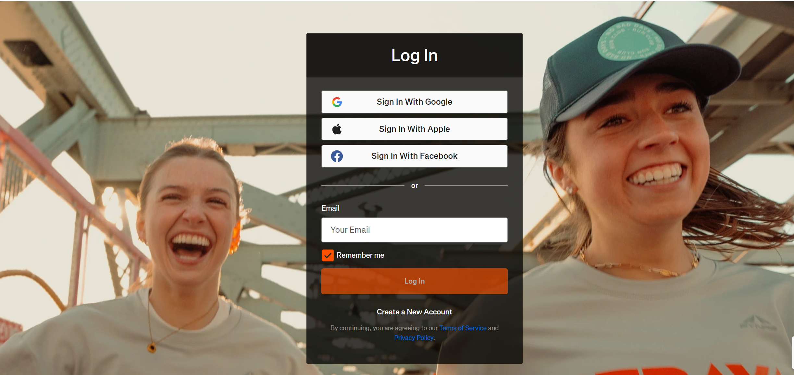The height and width of the screenshot is (375, 794).
Task: Click the Google logo icon
Action: pyautogui.click(x=337, y=102)
